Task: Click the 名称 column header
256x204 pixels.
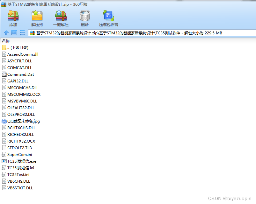Action: point(6,41)
